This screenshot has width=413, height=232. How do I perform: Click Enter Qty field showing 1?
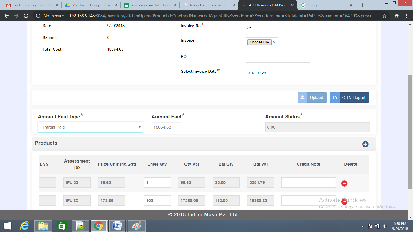click(157, 182)
